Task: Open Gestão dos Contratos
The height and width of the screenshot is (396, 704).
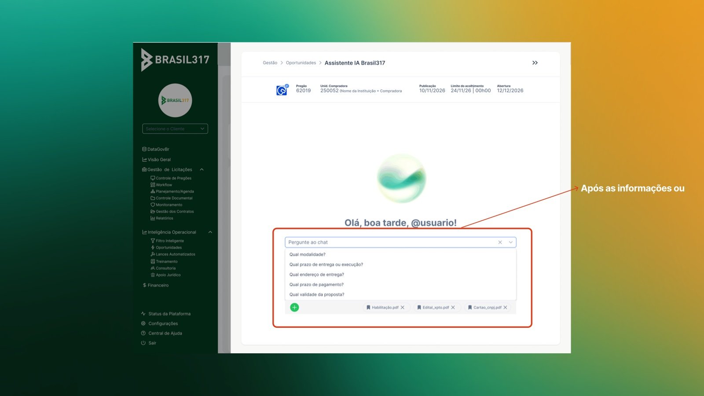Action: click(172, 212)
